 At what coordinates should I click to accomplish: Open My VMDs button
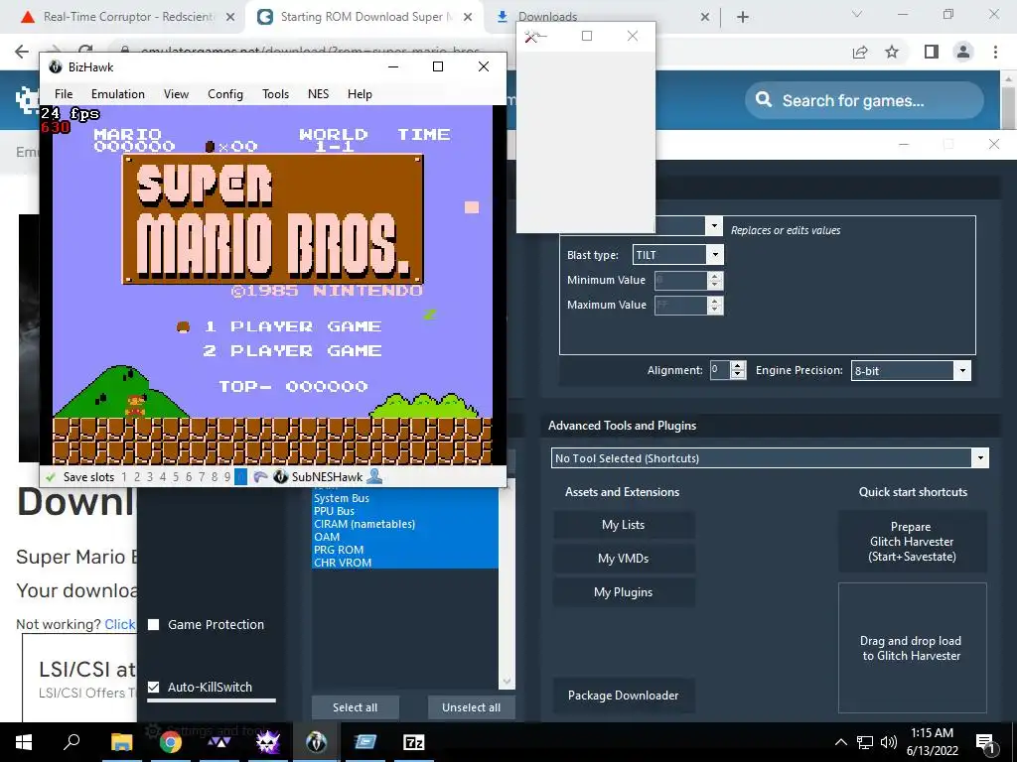coord(624,559)
